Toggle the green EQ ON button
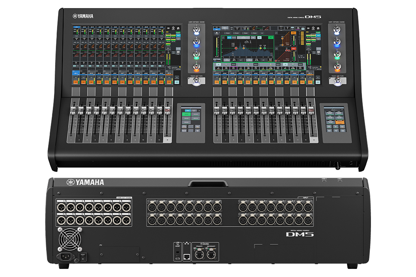Viewport: 416px width, 277px height. coord(271,38)
